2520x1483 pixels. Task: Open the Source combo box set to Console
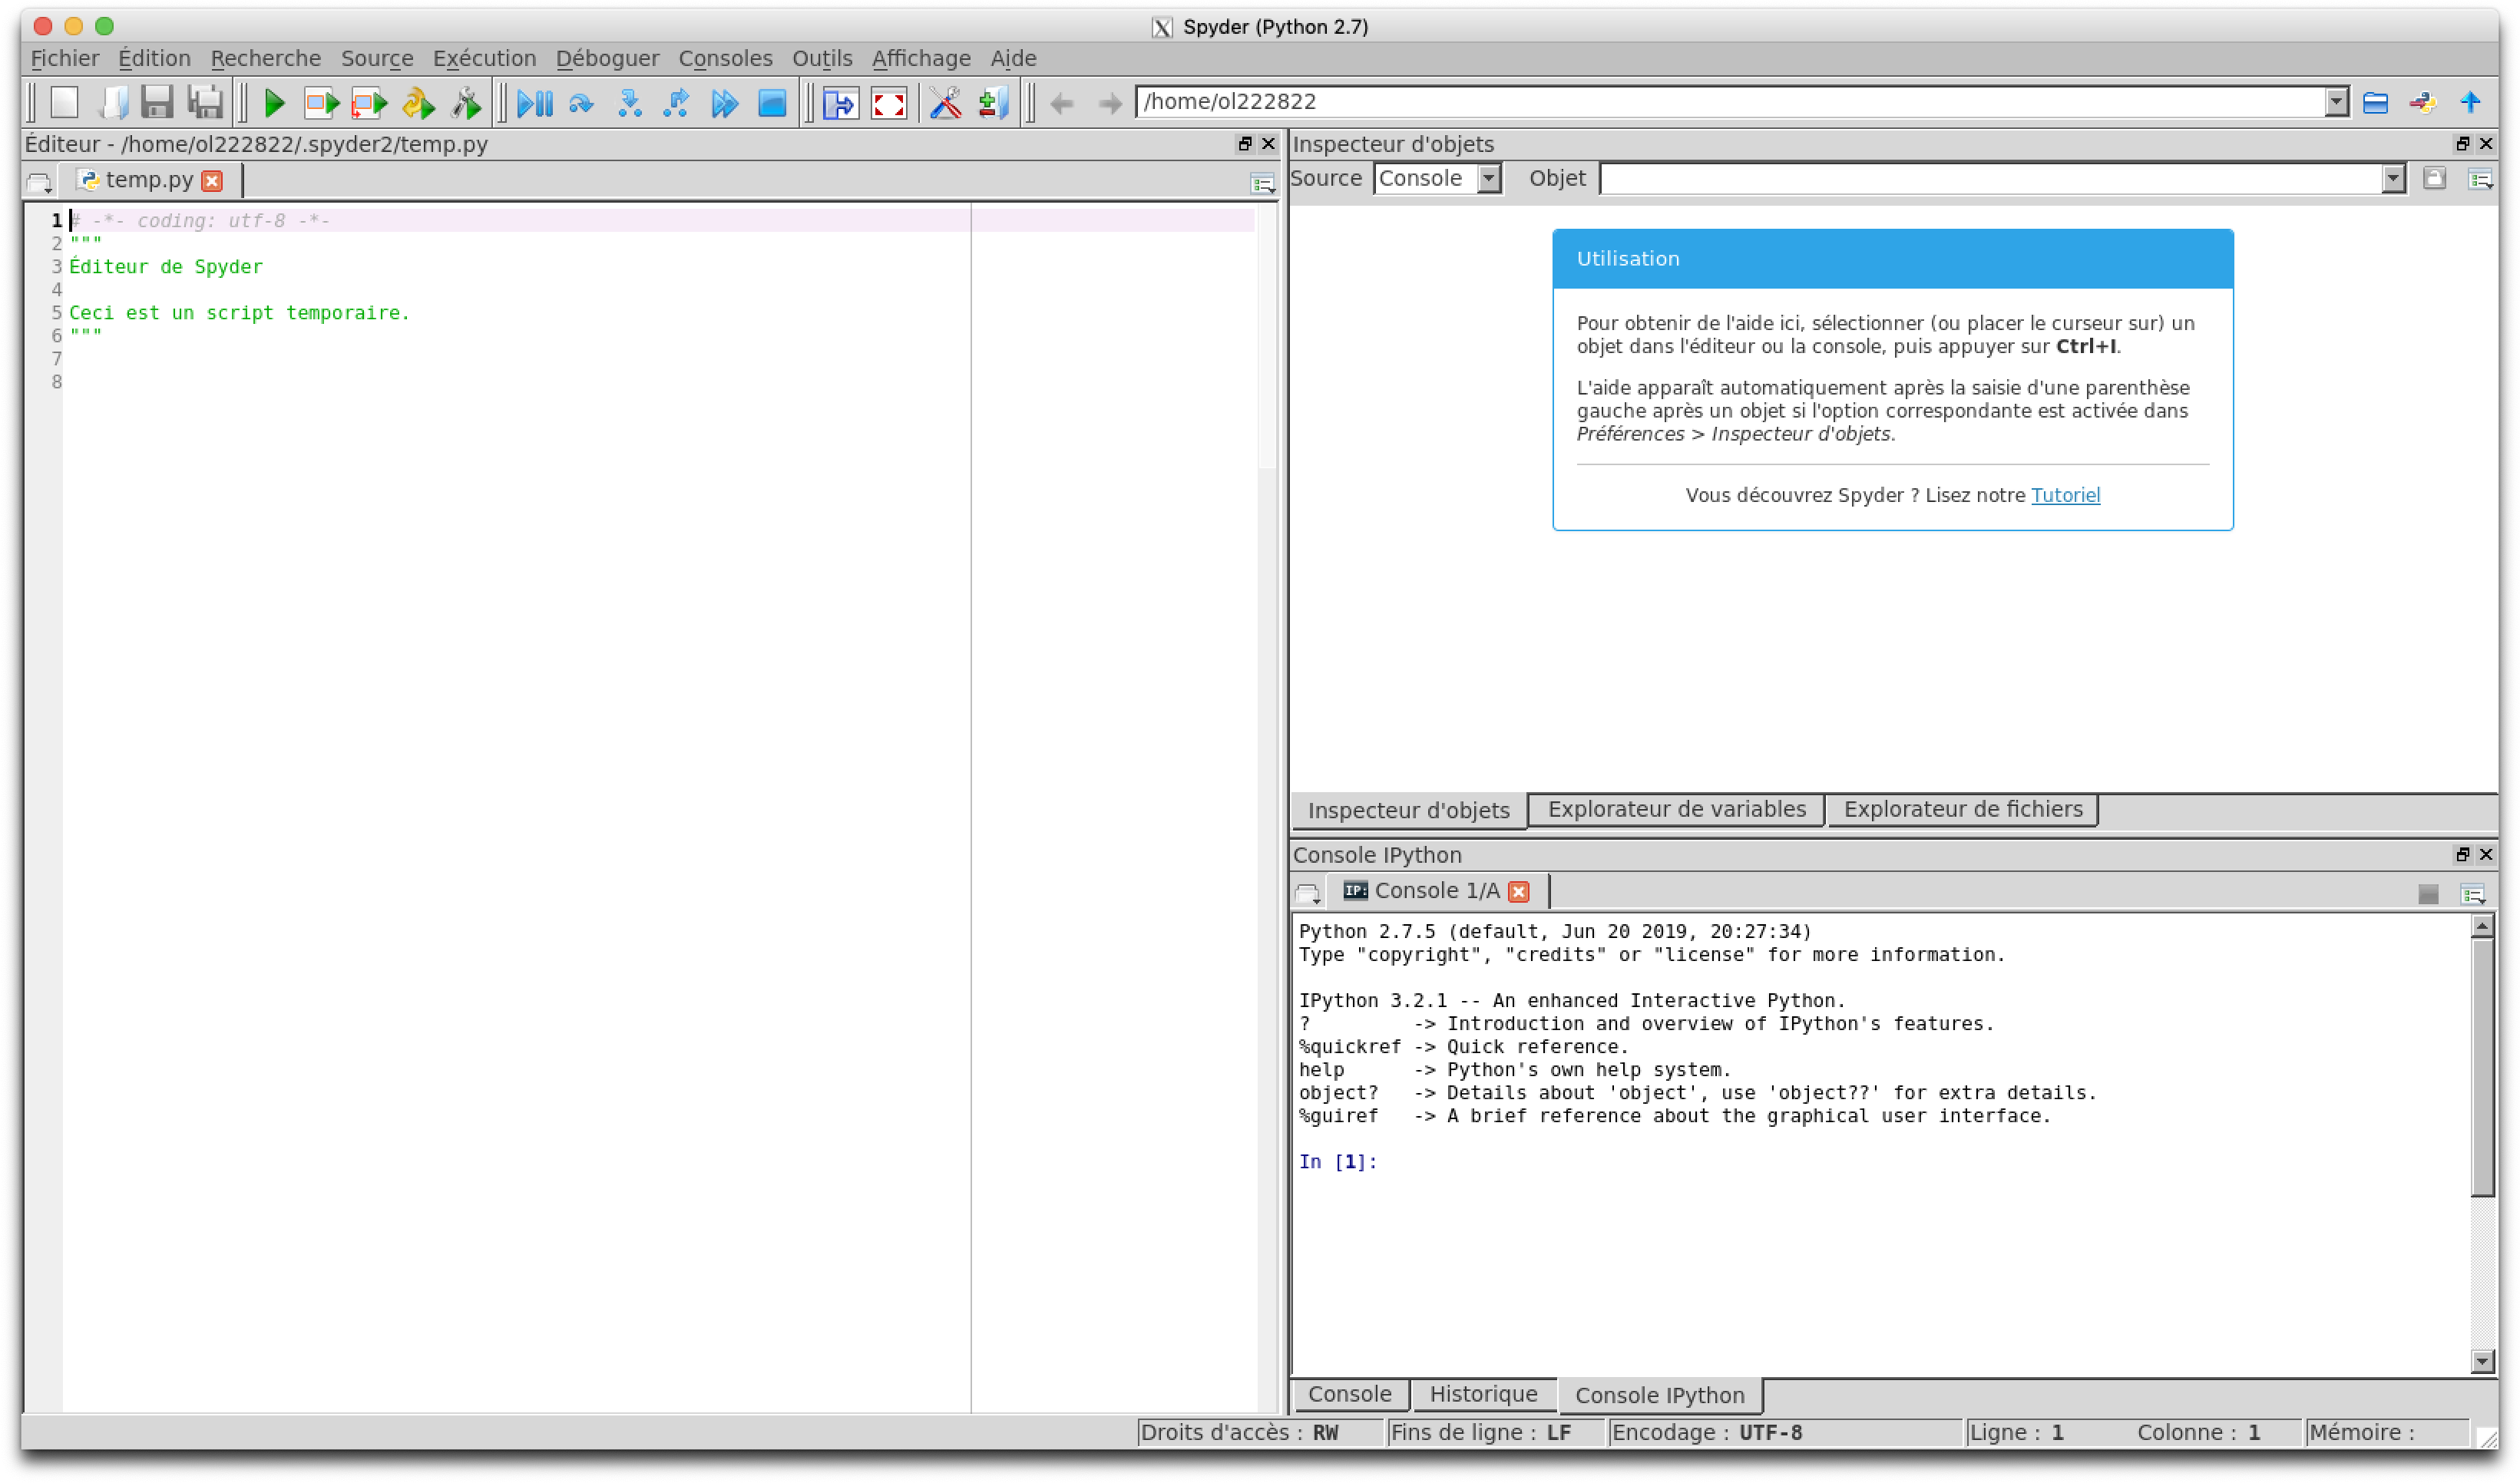point(1438,179)
